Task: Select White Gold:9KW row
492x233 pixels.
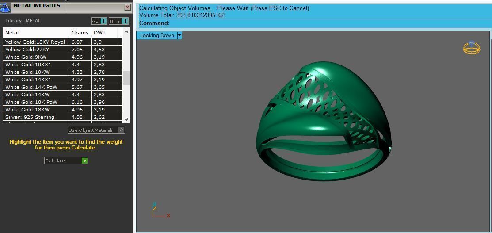Action: [x=62, y=57]
